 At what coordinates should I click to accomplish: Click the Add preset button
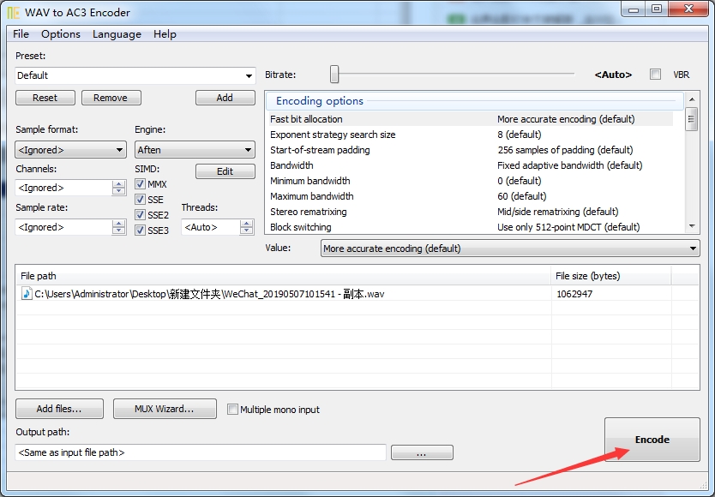[x=225, y=98]
